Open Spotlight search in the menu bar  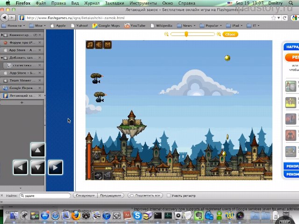click(291, 3)
